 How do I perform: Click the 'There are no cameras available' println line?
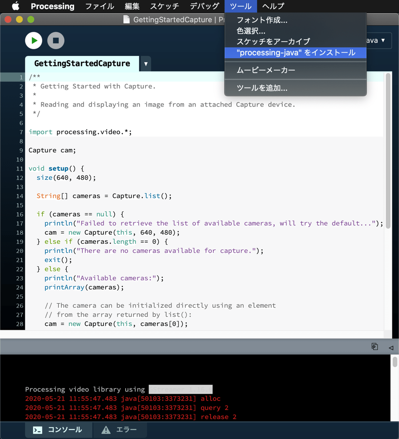[154, 251]
